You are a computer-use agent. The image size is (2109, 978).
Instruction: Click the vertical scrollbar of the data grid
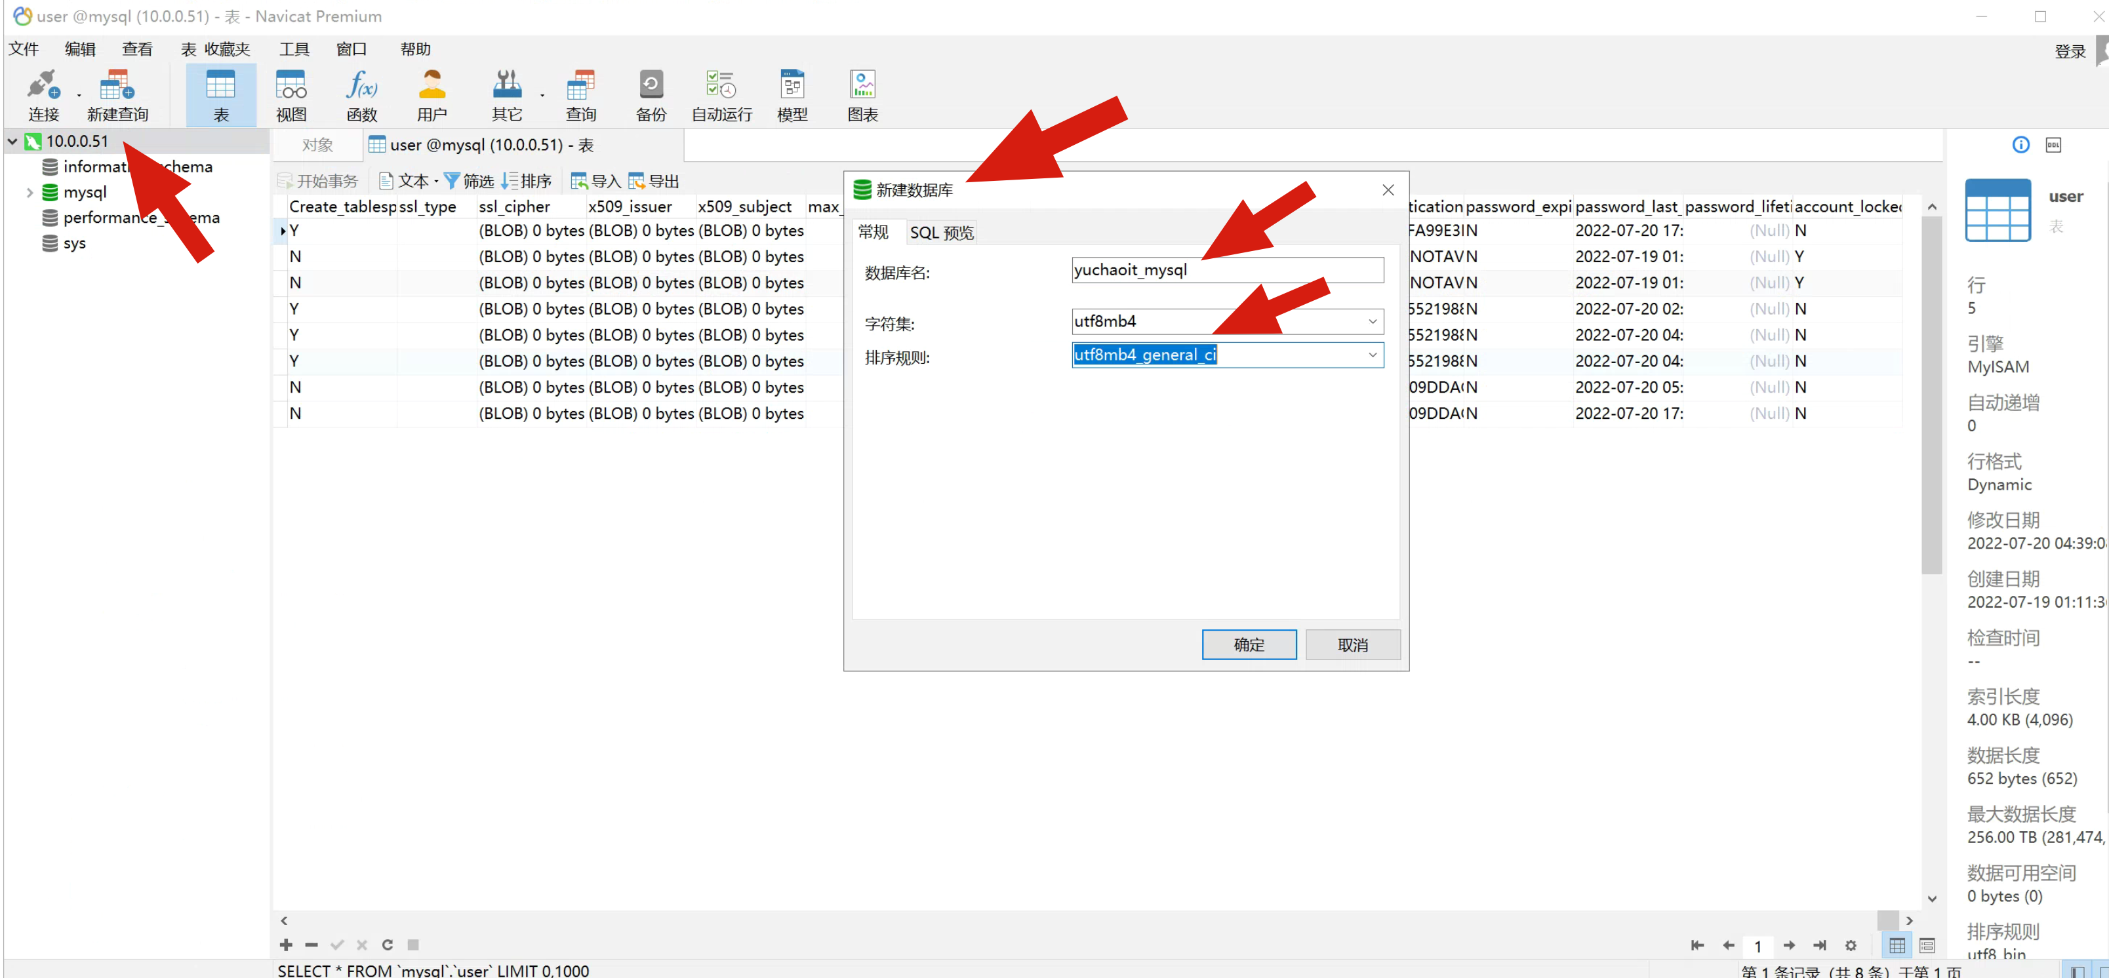click(x=1931, y=393)
